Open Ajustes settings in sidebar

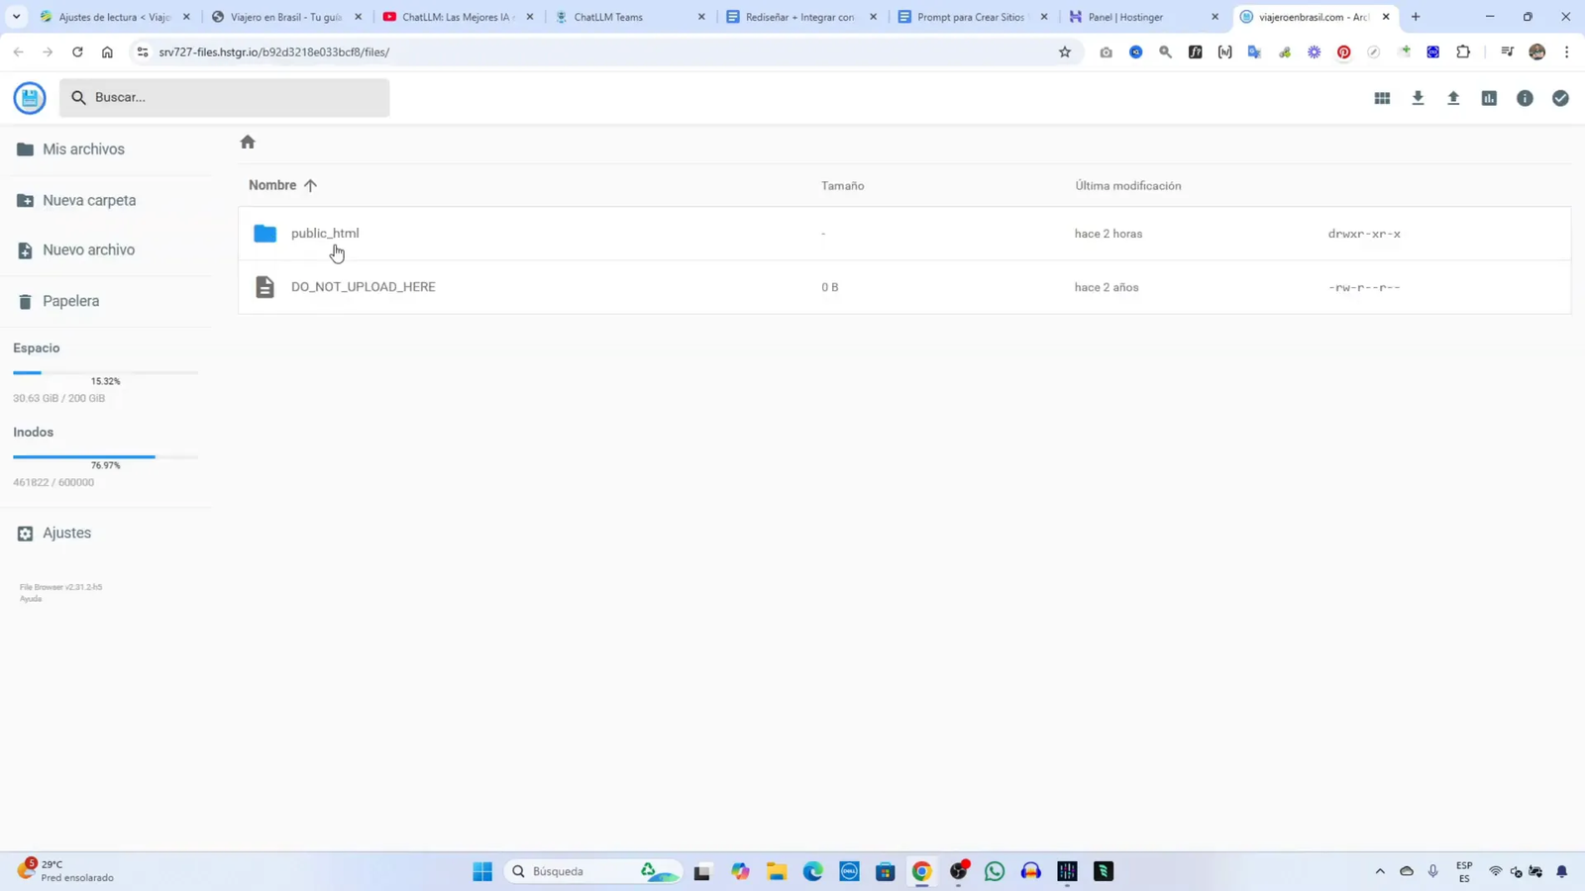tap(66, 533)
